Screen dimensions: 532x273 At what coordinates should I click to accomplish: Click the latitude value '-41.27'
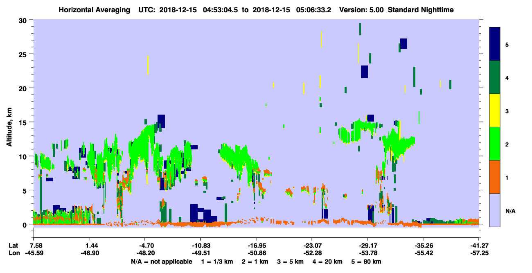(479, 246)
